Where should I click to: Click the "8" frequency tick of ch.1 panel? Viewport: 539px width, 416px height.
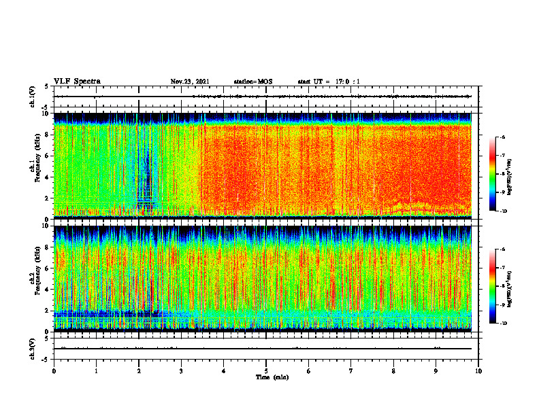point(48,135)
